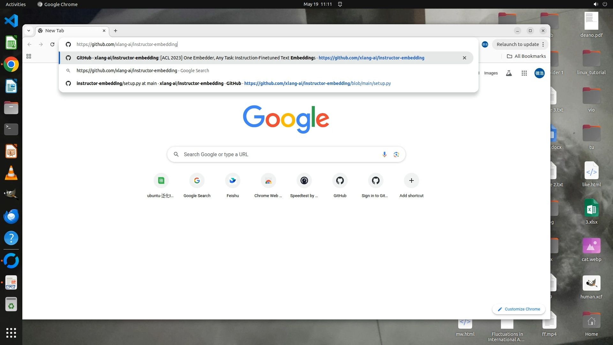This screenshot has width=613, height=345.
Task: Remove the first GitHub suggestion with X
Action: pos(465,58)
